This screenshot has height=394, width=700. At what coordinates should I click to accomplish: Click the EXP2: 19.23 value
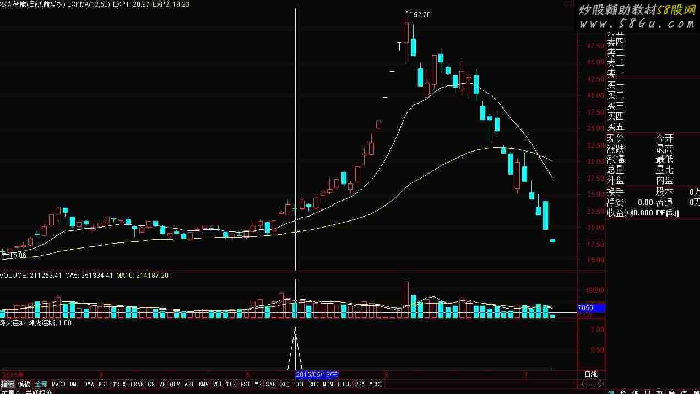pyautogui.click(x=170, y=4)
